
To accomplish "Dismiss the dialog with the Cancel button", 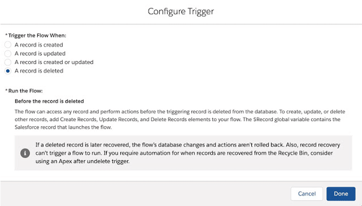I will click(x=307, y=194).
